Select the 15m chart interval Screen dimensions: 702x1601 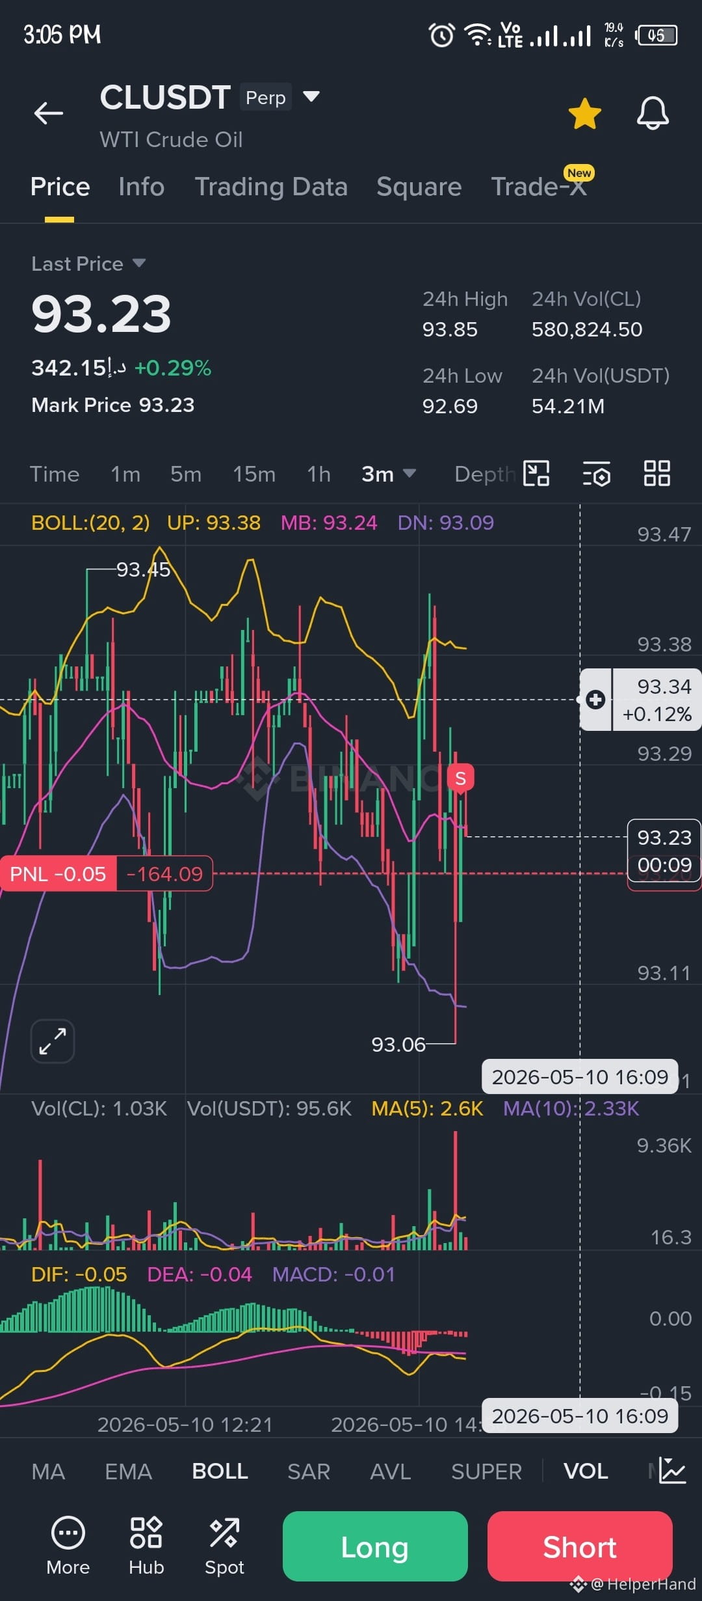point(254,474)
